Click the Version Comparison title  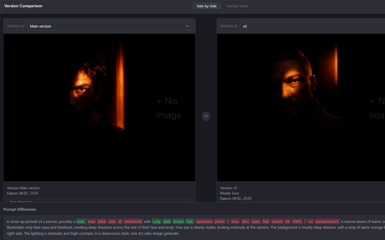tap(23, 6)
